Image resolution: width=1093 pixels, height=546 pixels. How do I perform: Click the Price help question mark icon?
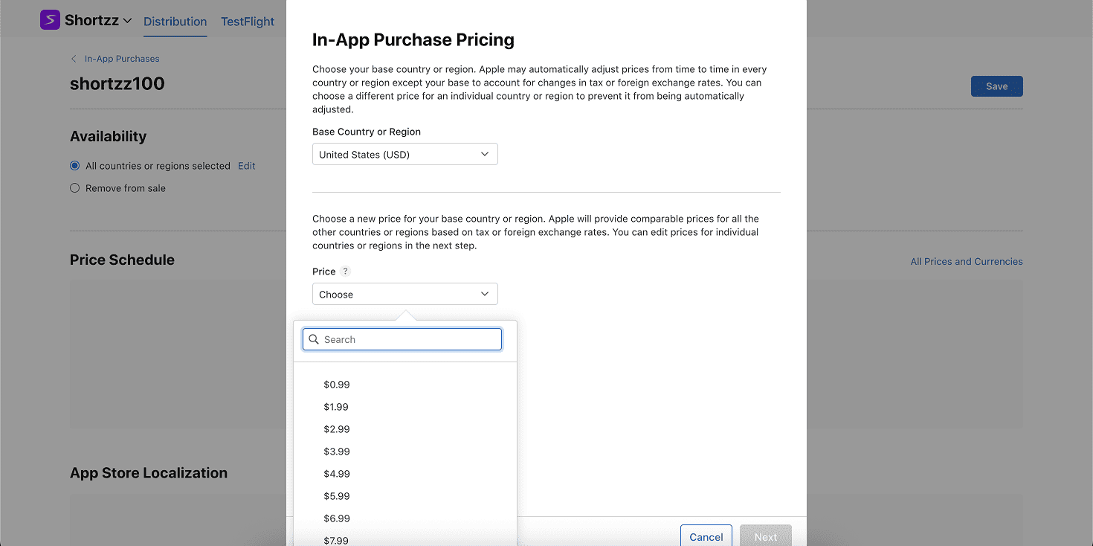[x=345, y=272]
